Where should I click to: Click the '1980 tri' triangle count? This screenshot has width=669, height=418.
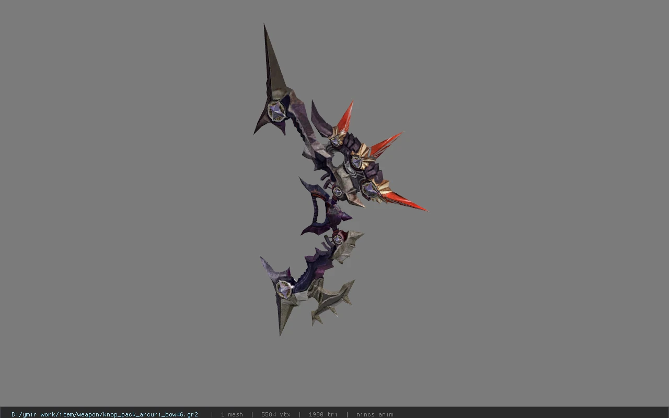323,414
